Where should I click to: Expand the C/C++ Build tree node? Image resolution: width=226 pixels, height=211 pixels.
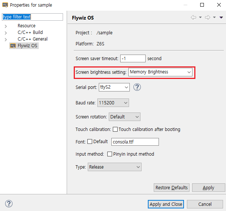[6, 33]
